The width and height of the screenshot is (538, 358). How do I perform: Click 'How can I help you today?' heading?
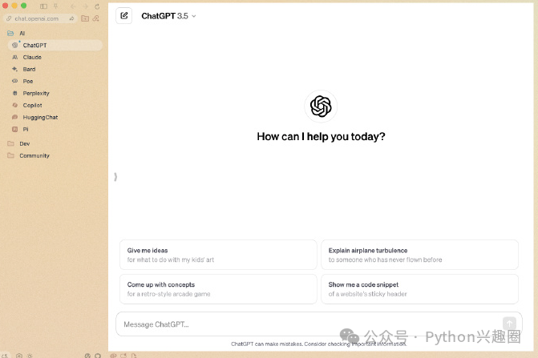click(x=321, y=137)
